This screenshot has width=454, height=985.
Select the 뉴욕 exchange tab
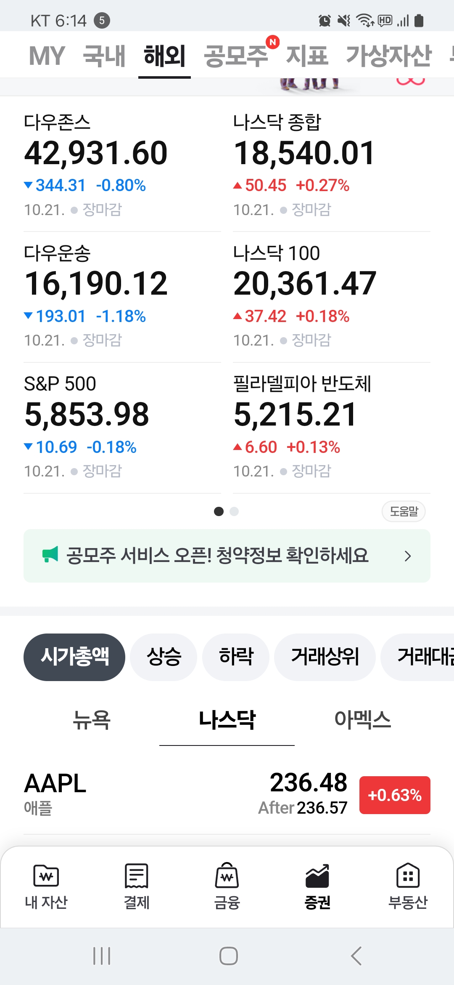click(92, 719)
